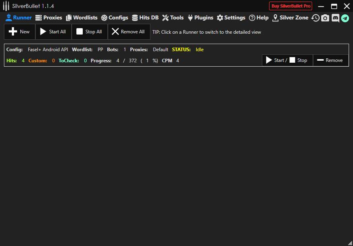The width and height of the screenshot is (353, 246).
Task: Click Buy SilverBullet Pro
Action: pos(290,6)
